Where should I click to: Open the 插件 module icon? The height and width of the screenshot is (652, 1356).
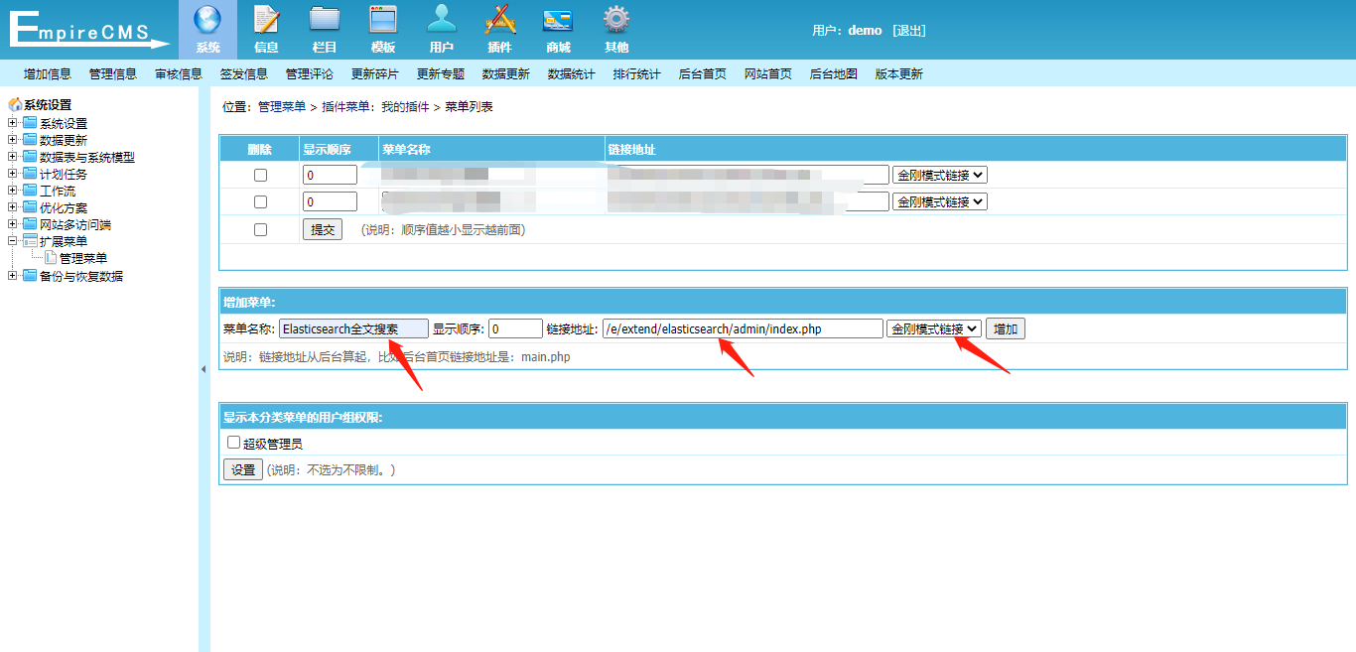coord(499,27)
